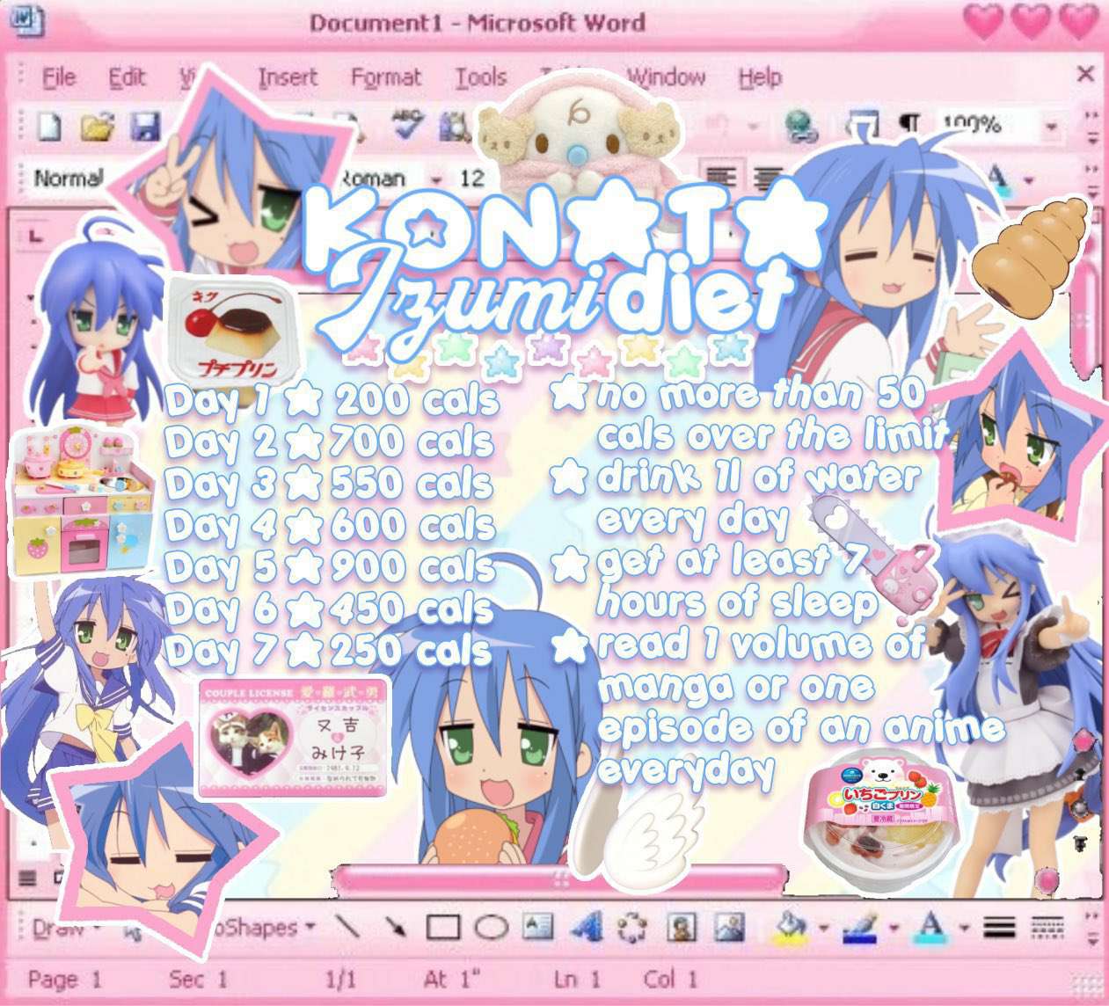Open the Edit menu
The height and width of the screenshot is (1006, 1109).
click(127, 77)
